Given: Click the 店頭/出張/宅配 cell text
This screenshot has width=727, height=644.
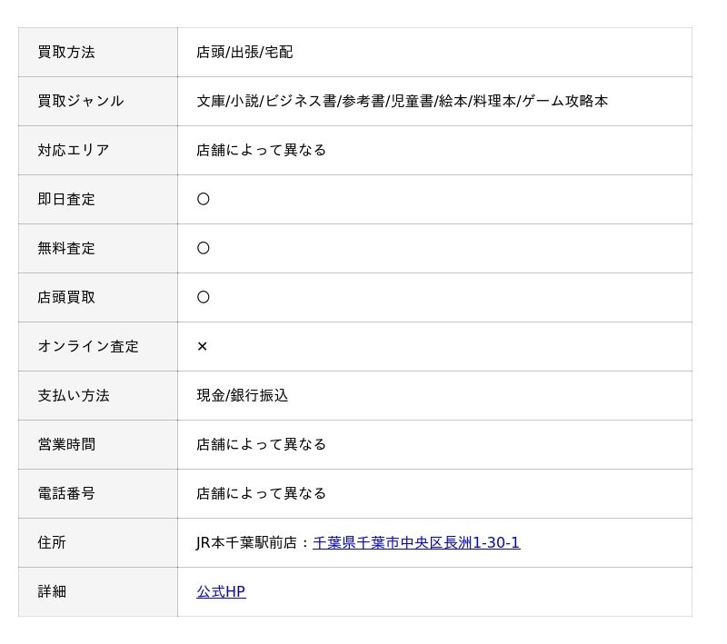Looking at the screenshot, I should coord(244,52).
